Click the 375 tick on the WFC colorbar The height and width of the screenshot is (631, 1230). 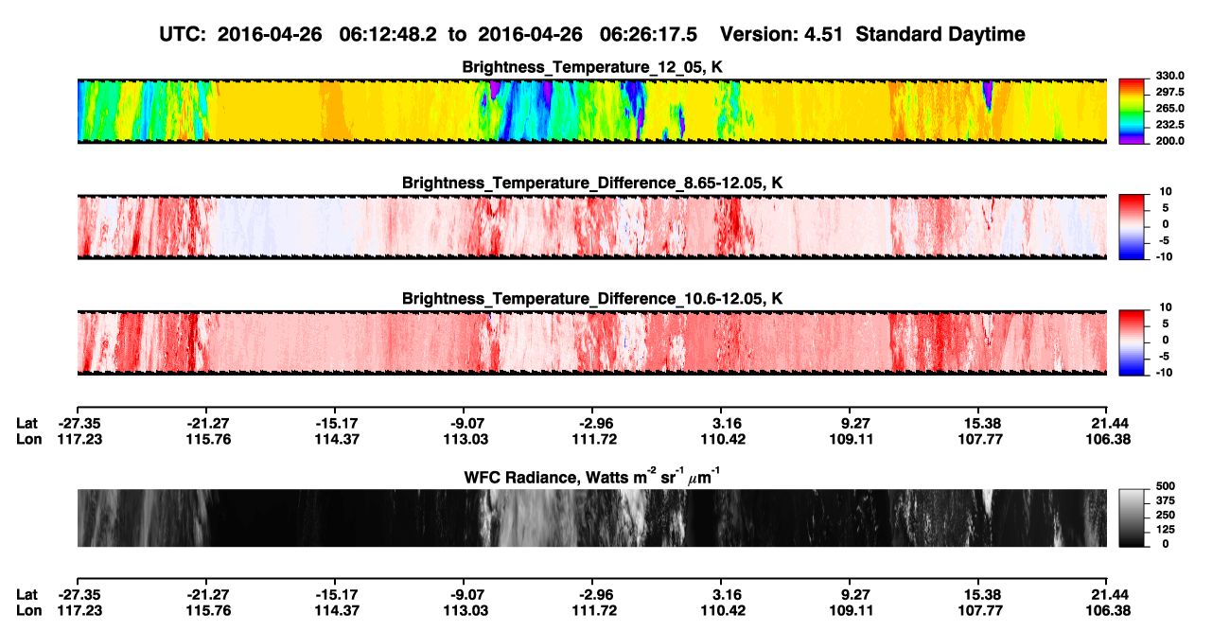pyautogui.click(x=1165, y=500)
